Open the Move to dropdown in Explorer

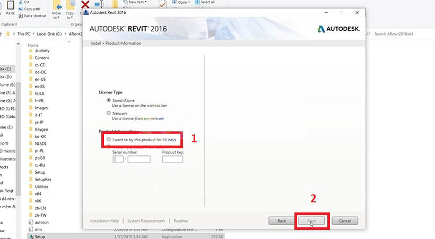pyautogui.click(x=57, y=15)
